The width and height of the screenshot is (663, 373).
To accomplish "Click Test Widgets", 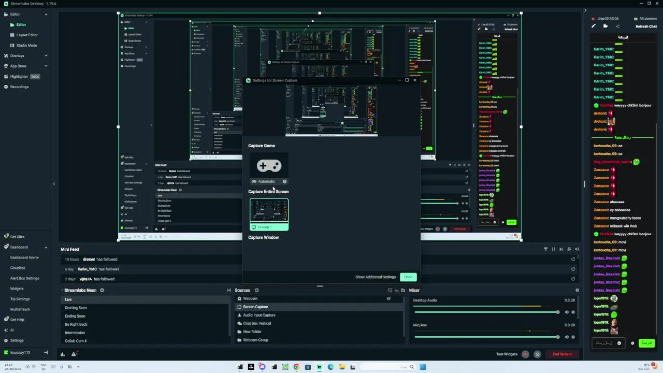I will [507, 354].
